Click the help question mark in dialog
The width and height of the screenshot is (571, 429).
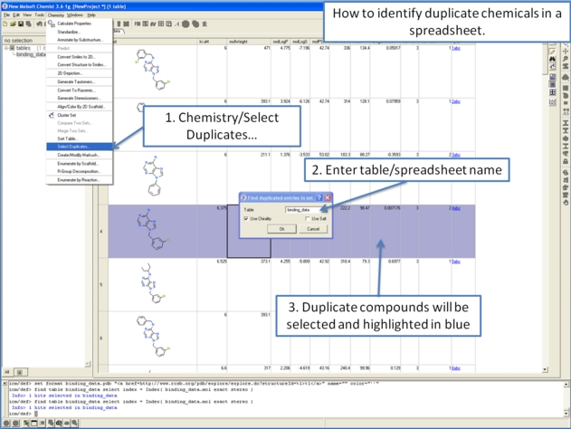318,197
